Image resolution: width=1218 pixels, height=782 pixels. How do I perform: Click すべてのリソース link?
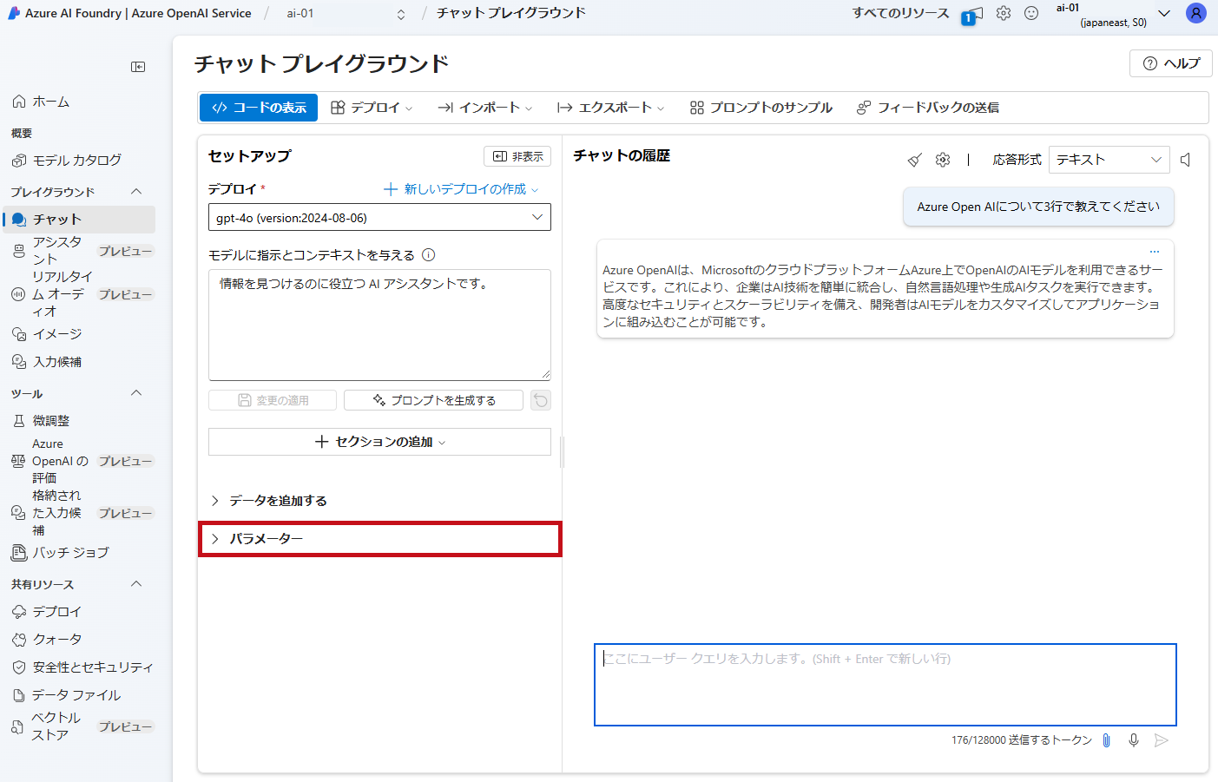(900, 13)
